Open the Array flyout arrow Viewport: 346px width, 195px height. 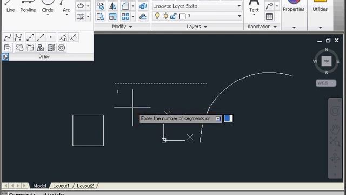pyautogui.click(x=133, y=17)
